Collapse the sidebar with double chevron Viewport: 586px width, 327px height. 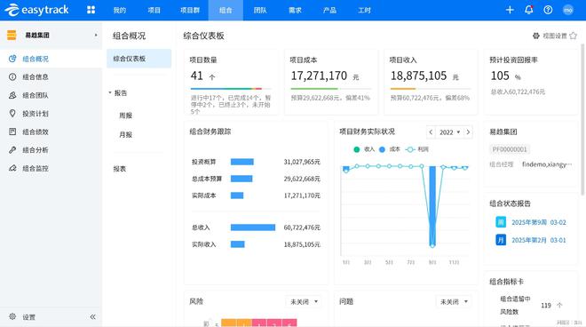pos(92,317)
